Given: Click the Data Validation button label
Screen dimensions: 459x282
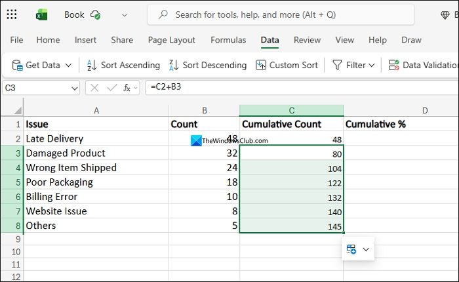Looking at the screenshot, I should (x=431, y=65).
